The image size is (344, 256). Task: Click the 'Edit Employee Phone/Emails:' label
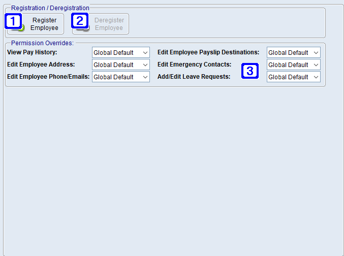click(x=48, y=77)
